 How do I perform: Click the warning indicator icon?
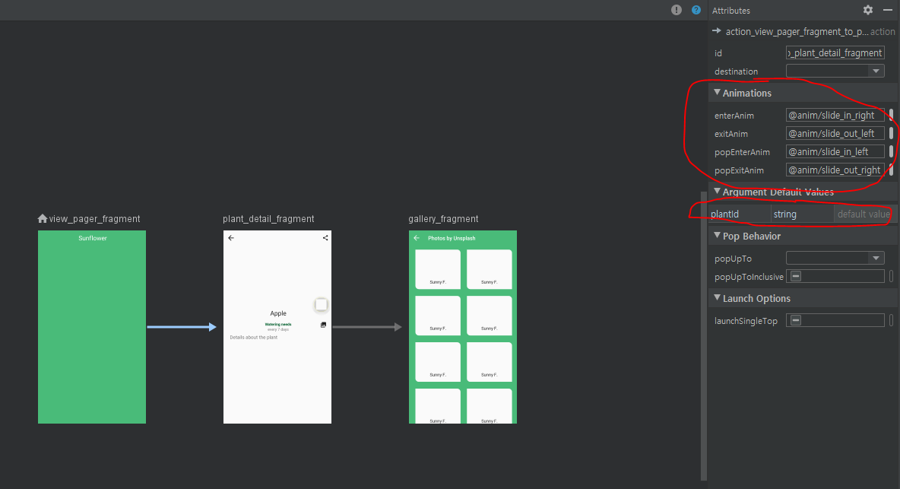click(677, 10)
